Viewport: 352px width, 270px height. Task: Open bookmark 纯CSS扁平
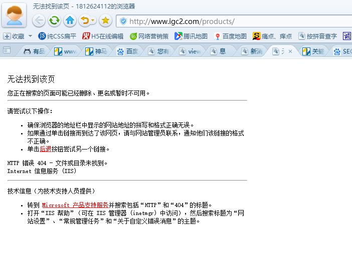pyautogui.click(x=57, y=36)
